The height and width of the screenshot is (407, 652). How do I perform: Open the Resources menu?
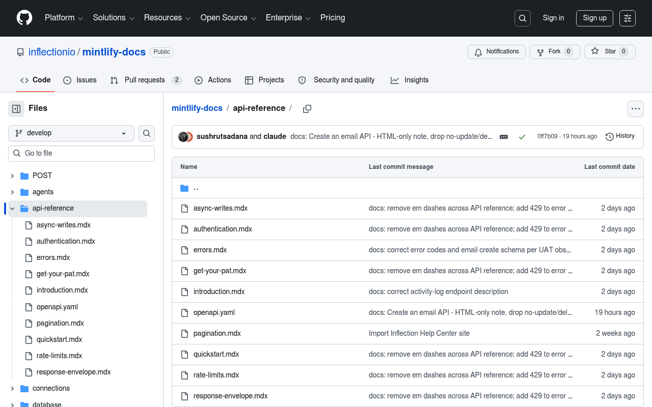tap(167, 18)
